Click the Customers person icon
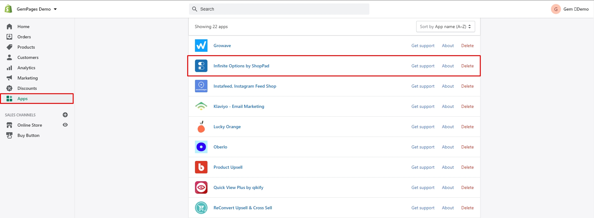 [x=9, y=57]
